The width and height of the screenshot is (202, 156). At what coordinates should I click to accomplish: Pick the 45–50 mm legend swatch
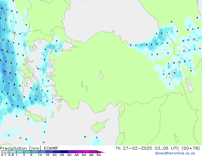94,152
